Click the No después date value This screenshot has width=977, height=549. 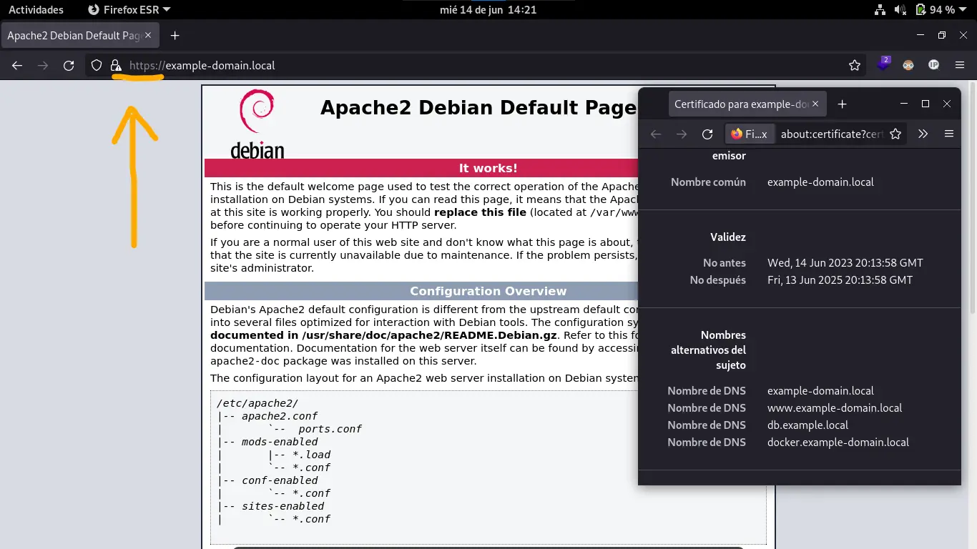coord(840,280)
